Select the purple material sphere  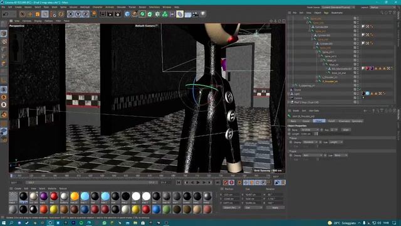tap(44, 196)
